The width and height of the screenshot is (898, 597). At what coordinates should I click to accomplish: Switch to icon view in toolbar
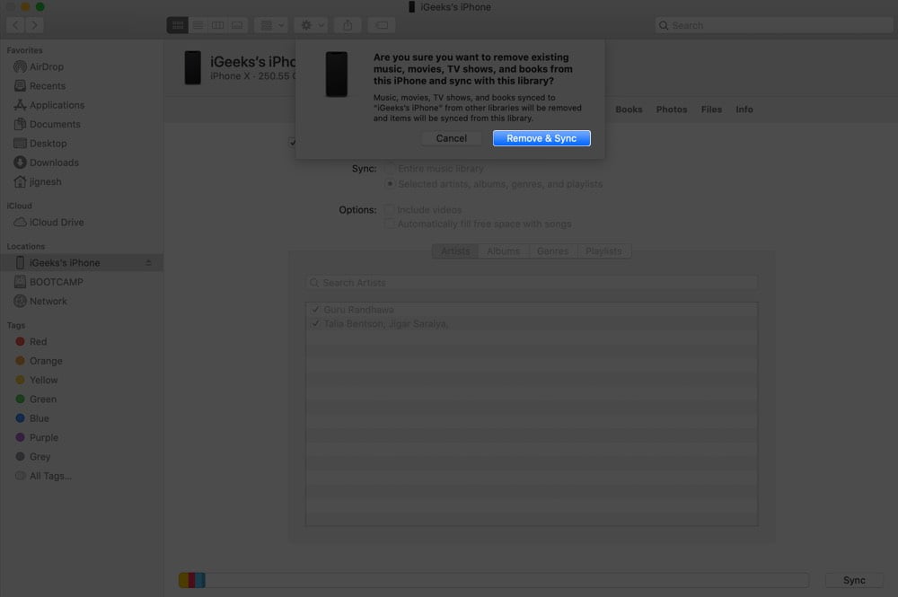click(178, 25)
